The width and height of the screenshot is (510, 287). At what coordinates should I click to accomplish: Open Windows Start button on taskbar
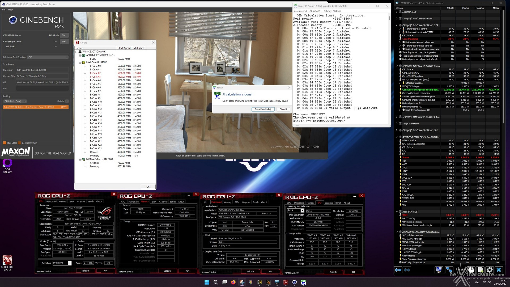coord(207,282)
